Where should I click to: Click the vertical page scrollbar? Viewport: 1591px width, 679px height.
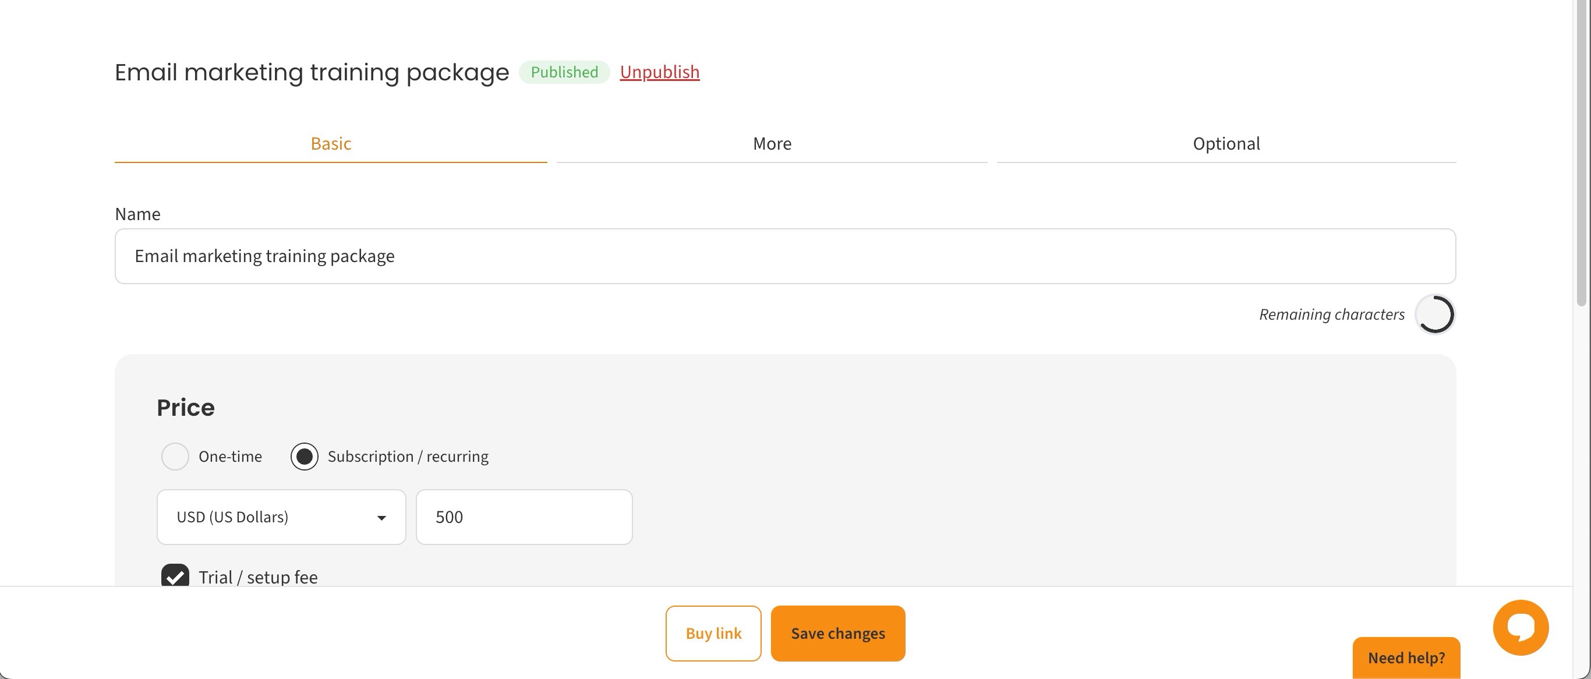[x=1581, y=154]
